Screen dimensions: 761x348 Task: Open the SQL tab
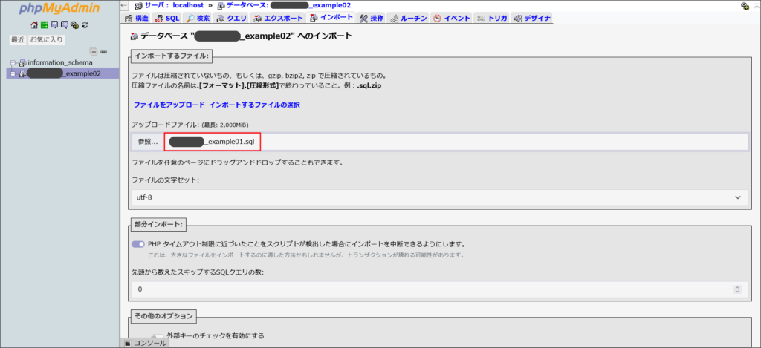tap(166, 19)
